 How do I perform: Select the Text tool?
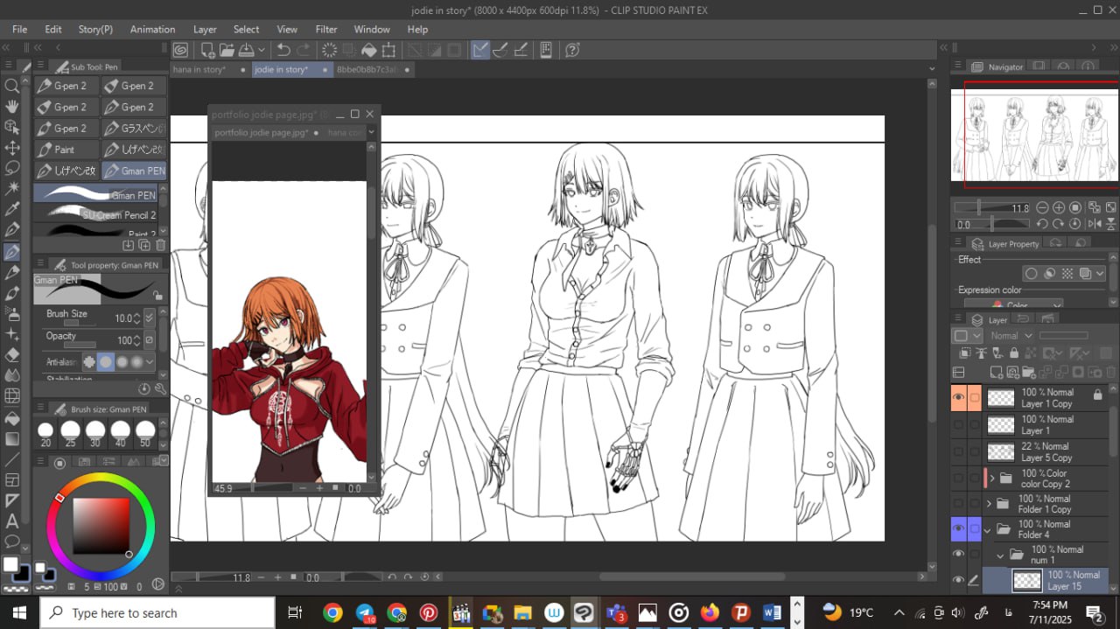[12, 521]
